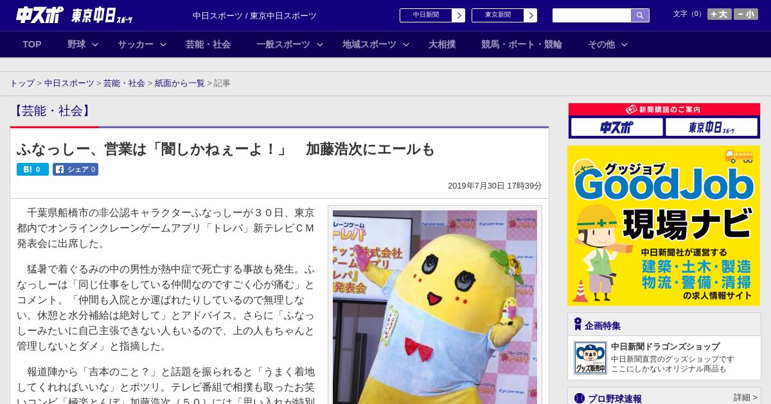Screen dimensions: 771x404
Task: Click Facebook シェア button
Action: pyautogui.click(x=75, y=169)
